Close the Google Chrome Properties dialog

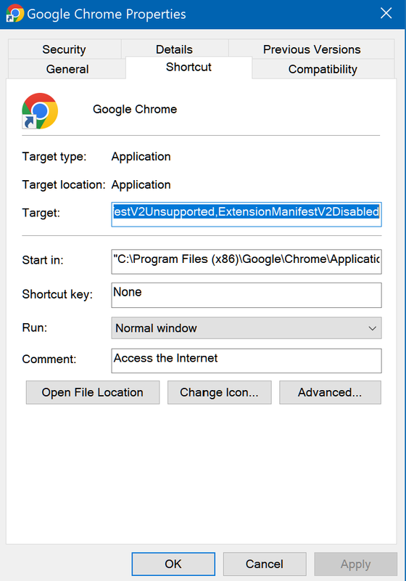[x=386, y=13]
